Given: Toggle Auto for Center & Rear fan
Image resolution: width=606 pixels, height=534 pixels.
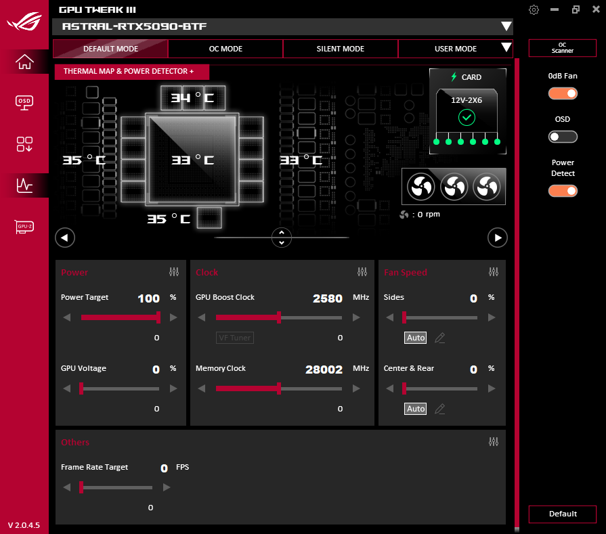Looking at the screenshot, I should point(416,409).
